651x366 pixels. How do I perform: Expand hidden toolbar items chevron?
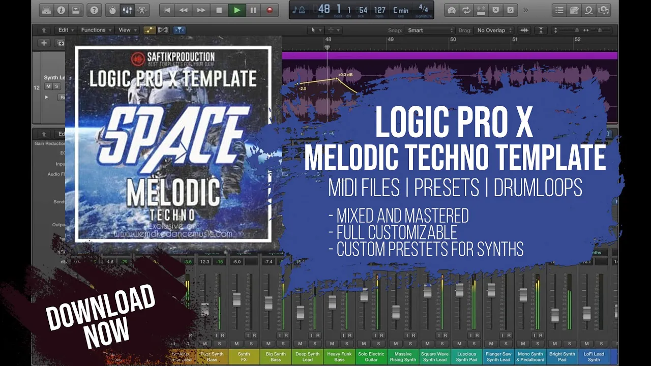pos(525,10)
